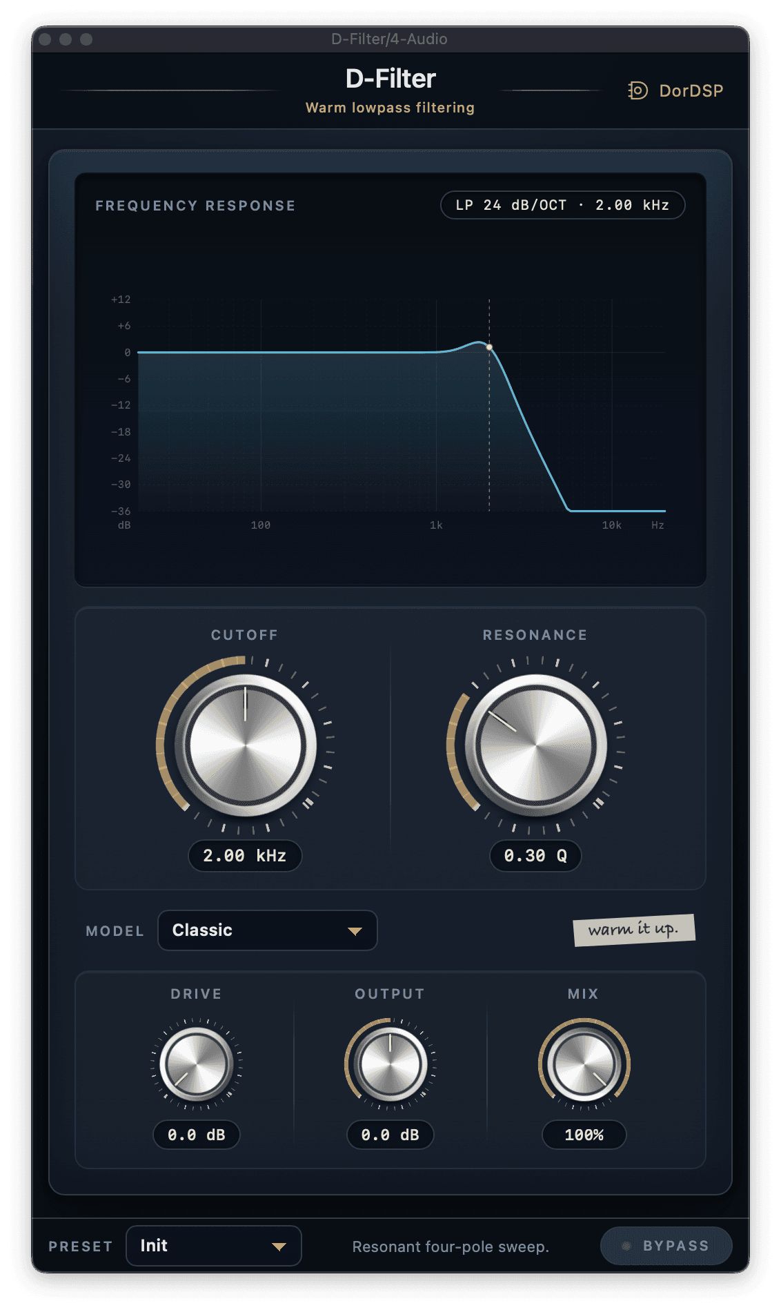Click the 'warm it up.' note
The width and height of the screenshot is (781, 1310).
click(x=634, y=929)
